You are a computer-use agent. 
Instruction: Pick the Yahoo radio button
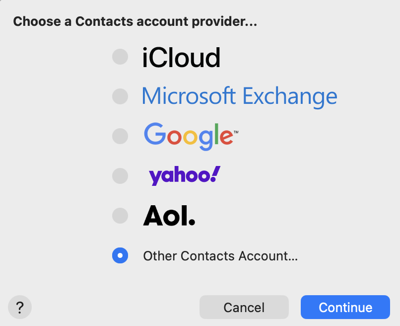[120, 175]
